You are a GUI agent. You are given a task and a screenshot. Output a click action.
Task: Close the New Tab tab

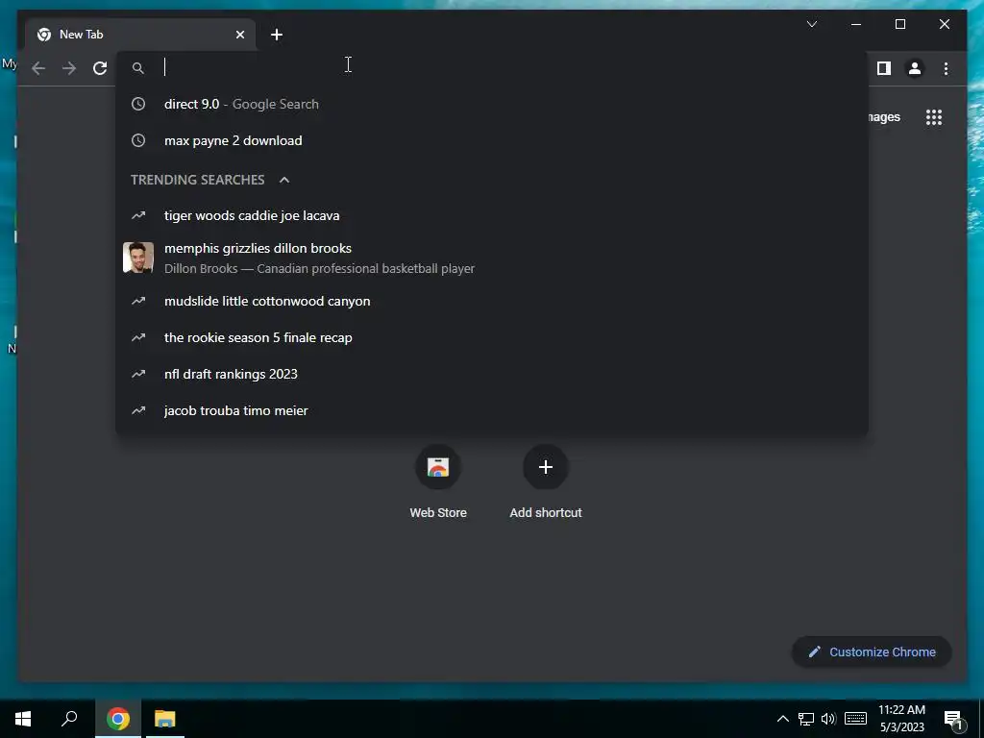coord(239,35)
